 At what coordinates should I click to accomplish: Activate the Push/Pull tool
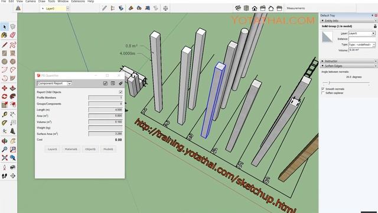(13, 88)
